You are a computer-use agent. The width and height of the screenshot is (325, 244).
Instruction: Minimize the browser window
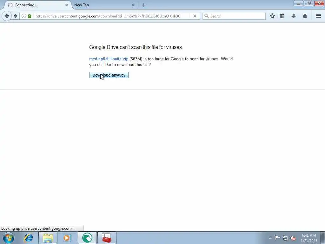click(298, 3)
